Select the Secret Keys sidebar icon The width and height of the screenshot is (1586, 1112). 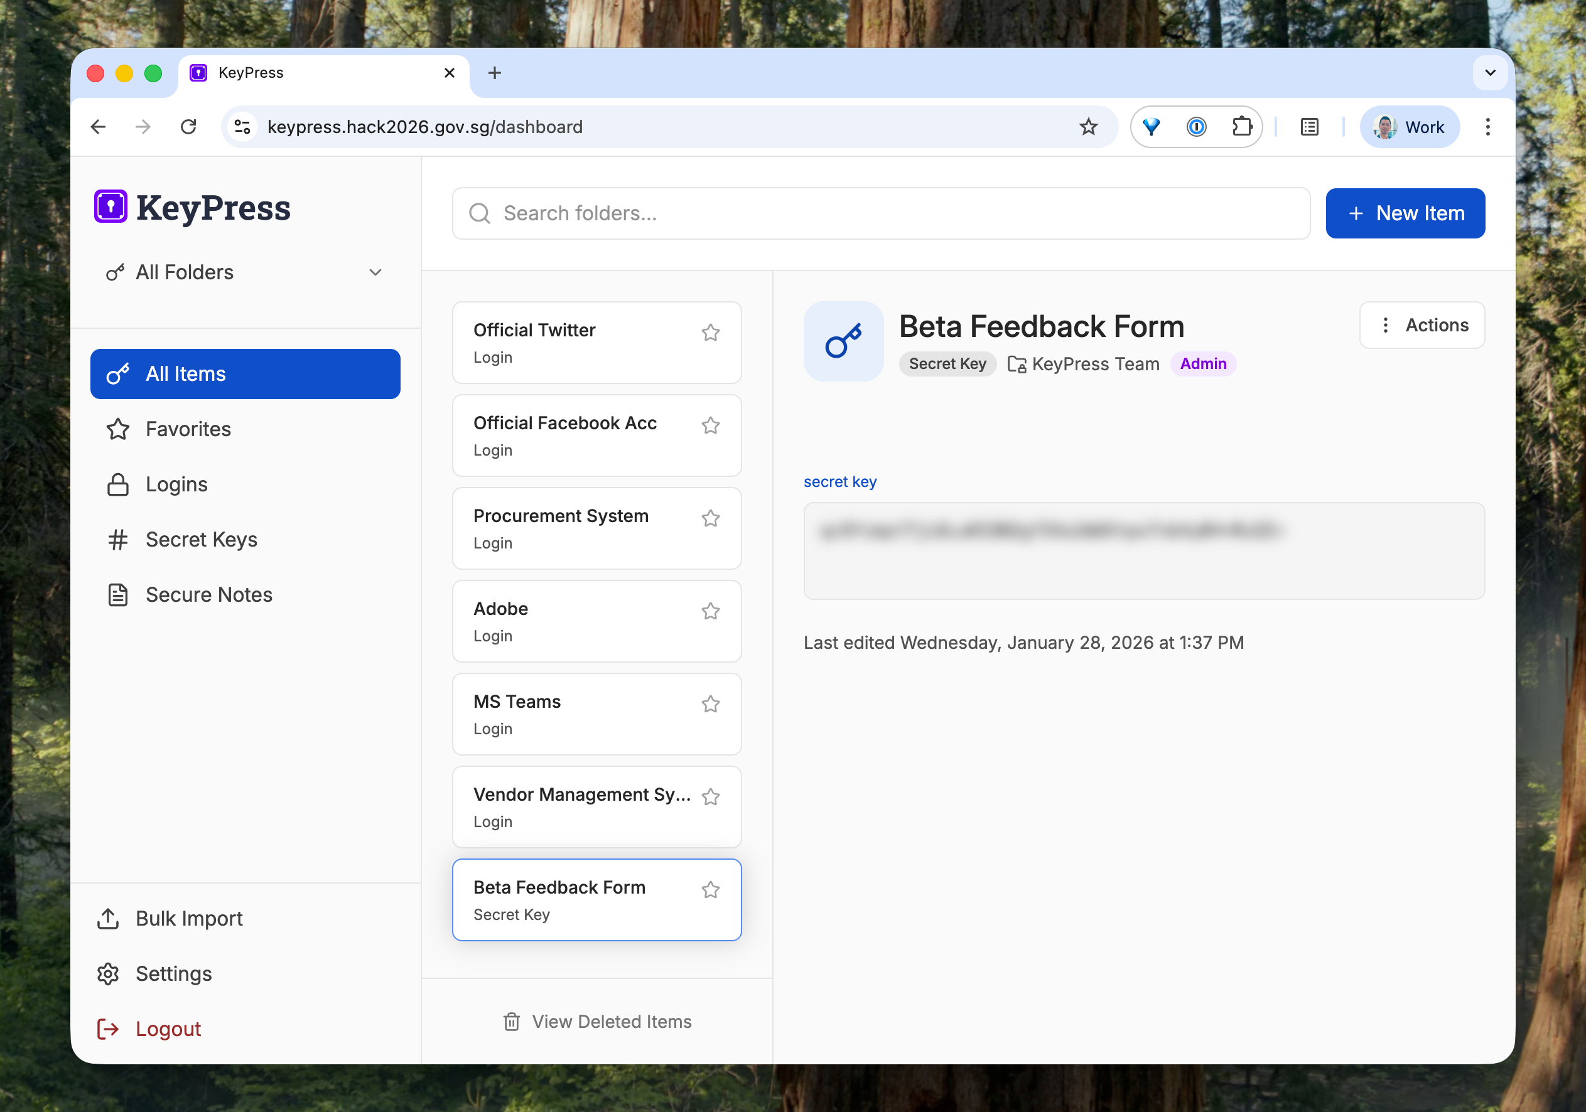pos(117,539)
